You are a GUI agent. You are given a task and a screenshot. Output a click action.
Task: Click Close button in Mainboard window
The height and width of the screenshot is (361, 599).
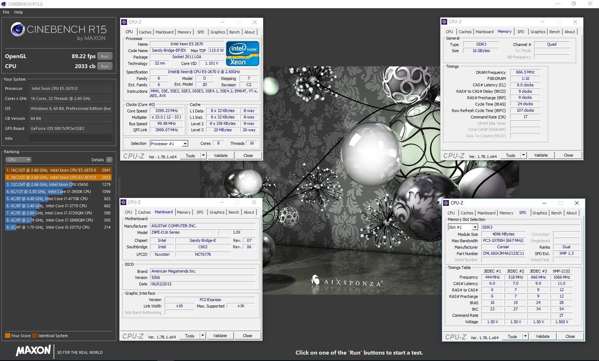point(247,336)
